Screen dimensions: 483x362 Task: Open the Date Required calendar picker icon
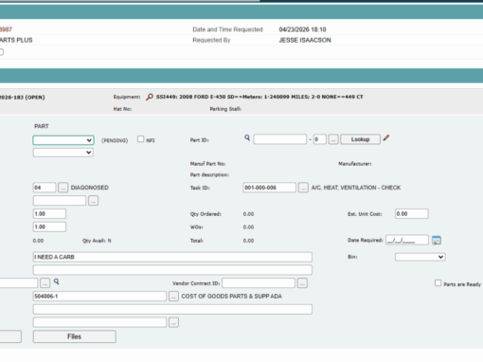tap(437, 241)
